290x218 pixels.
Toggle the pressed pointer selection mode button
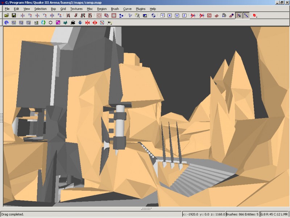pyautogui.click(x=239, y=15)
